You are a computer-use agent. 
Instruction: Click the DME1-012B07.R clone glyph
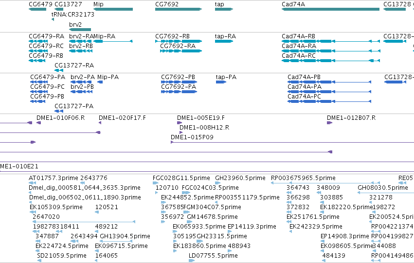(329, 123)
